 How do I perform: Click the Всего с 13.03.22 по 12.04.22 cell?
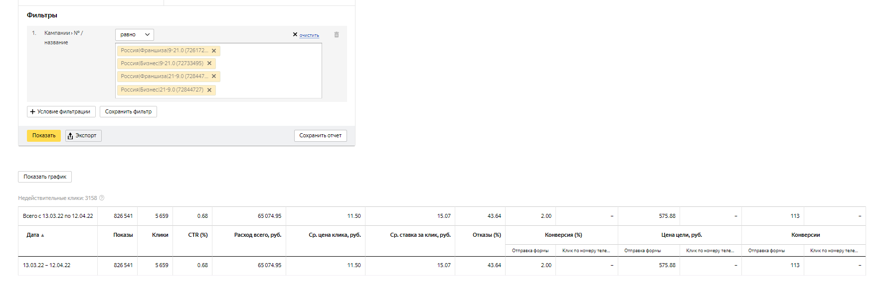(58, 216)
